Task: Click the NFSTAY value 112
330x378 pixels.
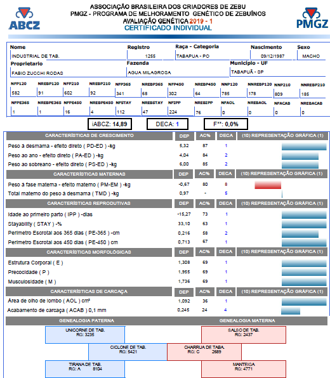Action: 121,112
